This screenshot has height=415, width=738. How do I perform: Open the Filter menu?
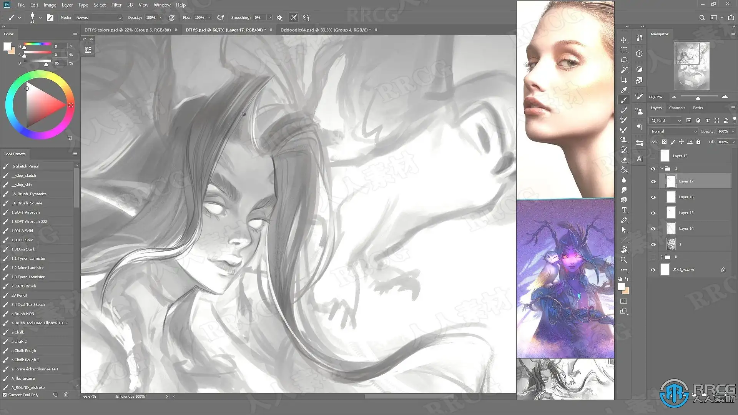[116, 5]
